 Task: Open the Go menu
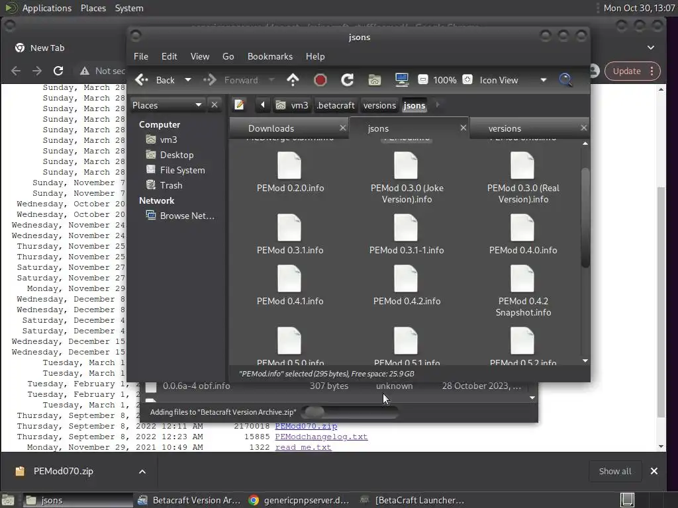pyautogui.click(x=228, y=57)
